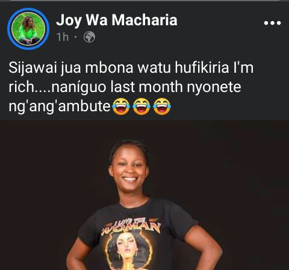Click the words last month in the caption

[x=146, y=87]
